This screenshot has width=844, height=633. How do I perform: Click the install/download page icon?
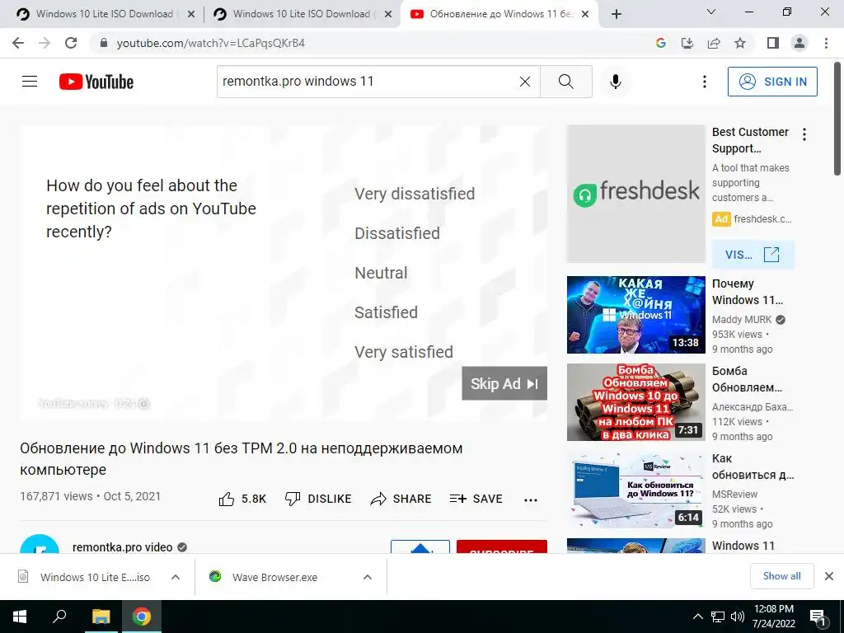point(687,43)
